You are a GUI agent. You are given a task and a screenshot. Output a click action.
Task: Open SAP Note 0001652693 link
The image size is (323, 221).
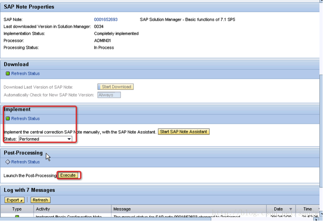pos(106,20)
